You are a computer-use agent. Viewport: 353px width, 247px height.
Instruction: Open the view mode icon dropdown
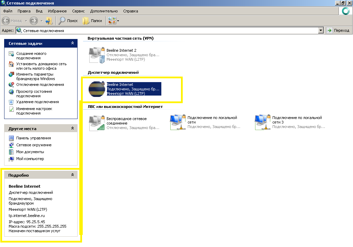click(x=113, y=21)
